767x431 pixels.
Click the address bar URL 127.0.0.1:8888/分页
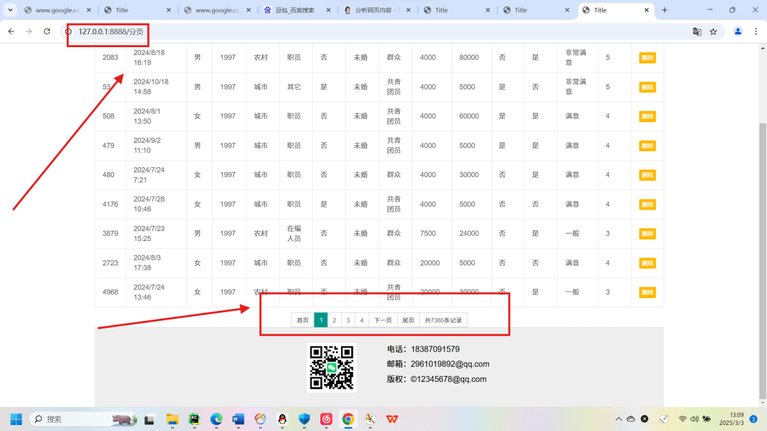(x=111, y=32)
